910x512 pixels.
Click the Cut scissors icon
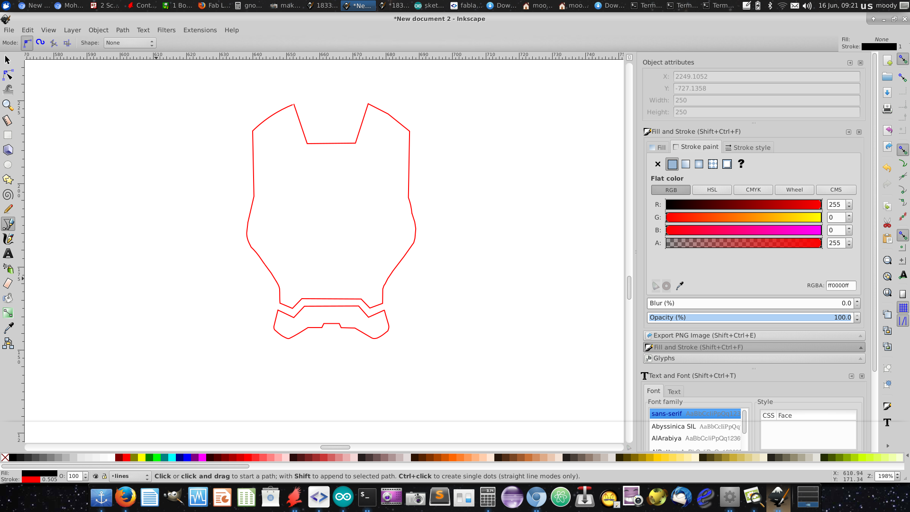(x=887, y=223)
